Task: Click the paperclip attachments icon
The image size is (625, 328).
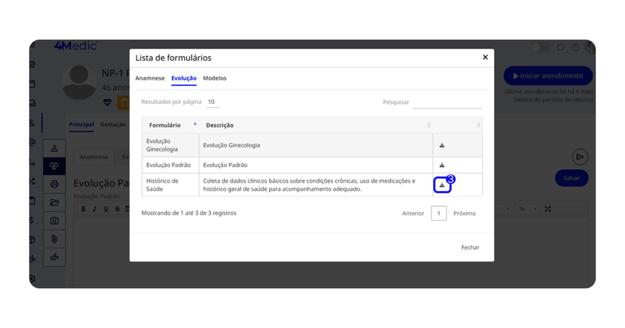Action: [54, 239]
